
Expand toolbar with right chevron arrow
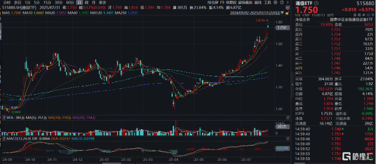287,2
